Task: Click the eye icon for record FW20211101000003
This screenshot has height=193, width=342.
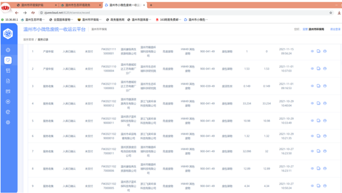Action: tap(312, 86)
